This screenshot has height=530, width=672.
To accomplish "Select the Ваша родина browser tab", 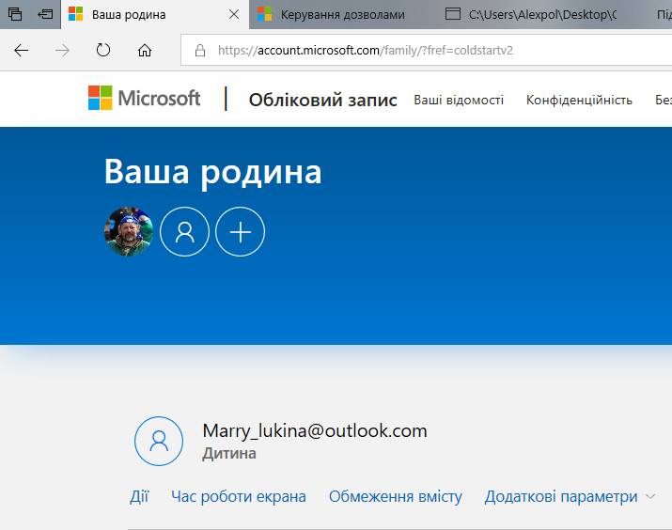I will [x=155, y=15].
